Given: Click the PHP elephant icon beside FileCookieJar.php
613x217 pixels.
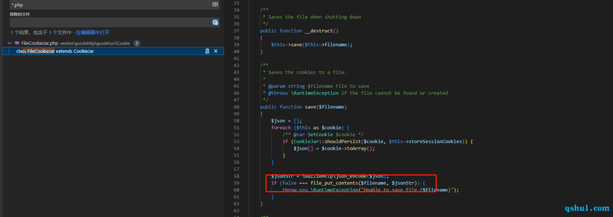Looking at the screenshot, I should pos(17,43).
